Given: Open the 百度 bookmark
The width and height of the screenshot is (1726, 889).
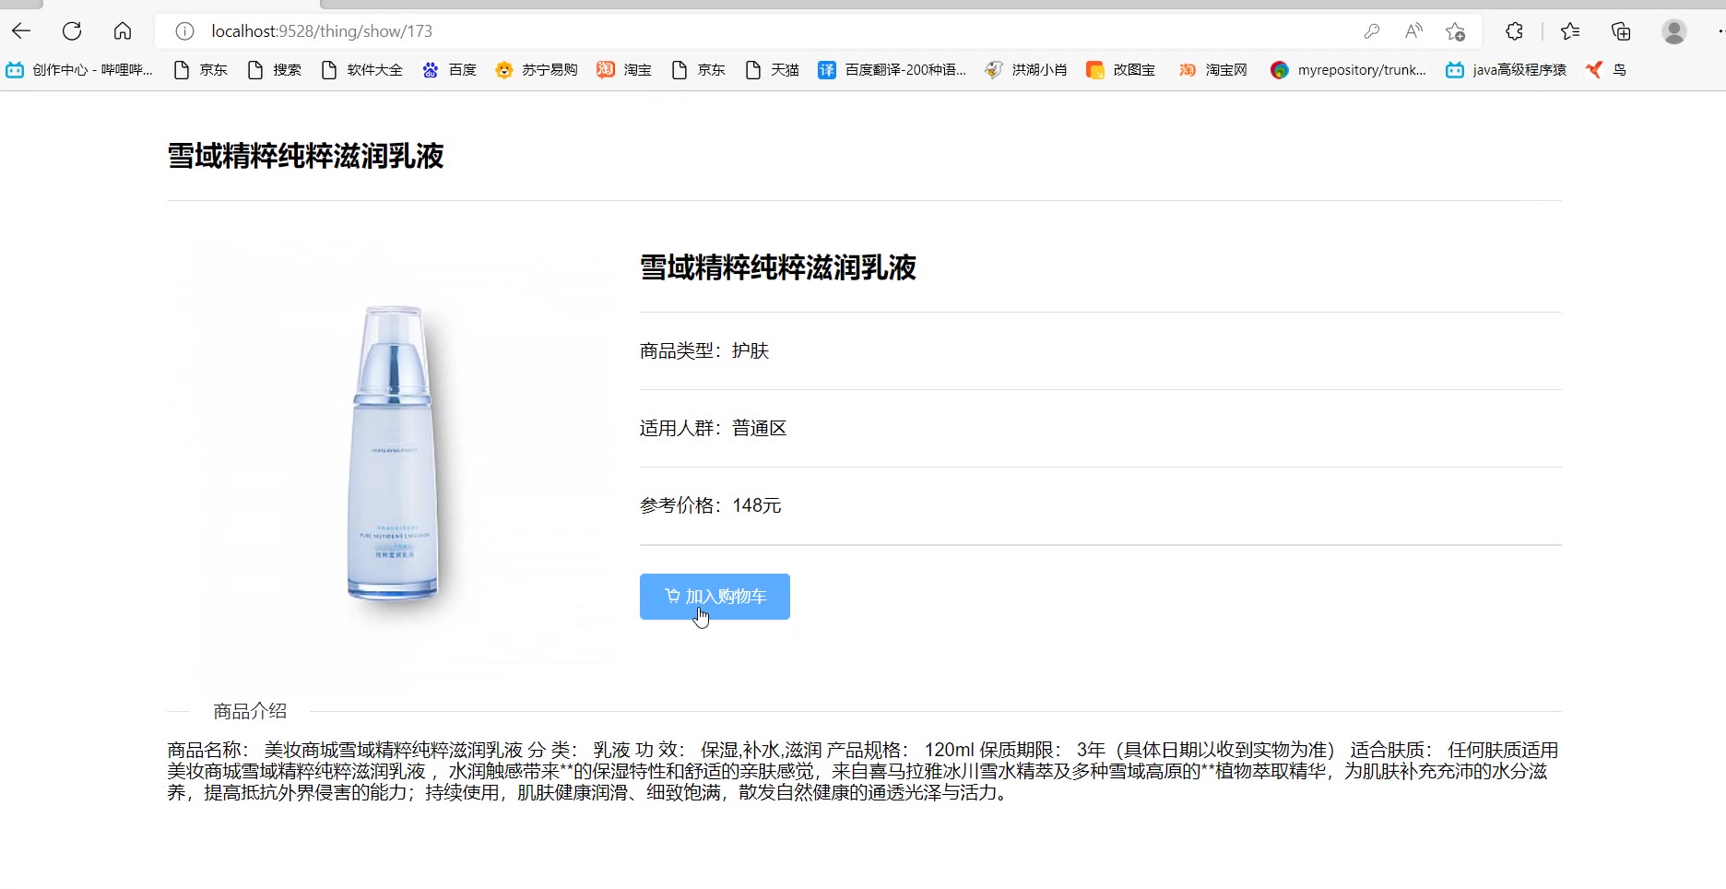Looking at the screenshot, I should pos(449,70).
